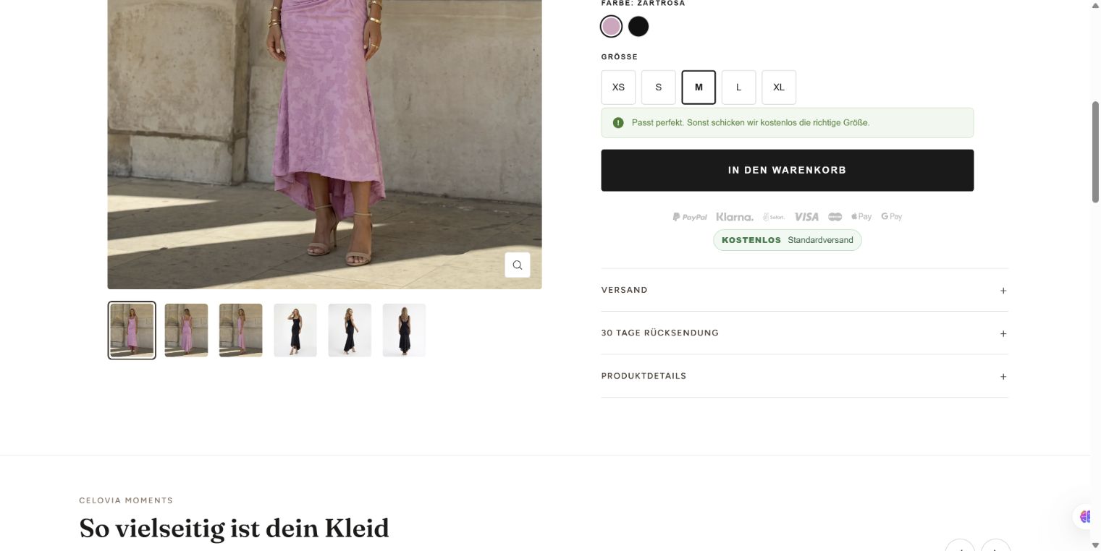Open image zoom magnifier icon
The image size is (1101, 551).
click(517, 265)
